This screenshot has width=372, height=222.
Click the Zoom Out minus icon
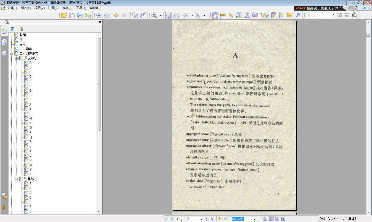click(x=185, y=15)
